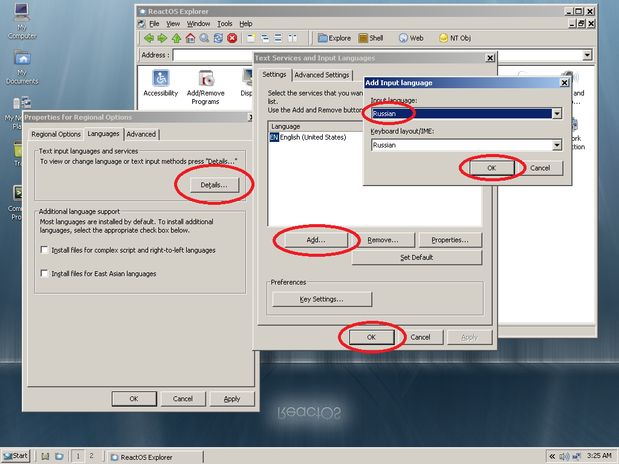
Task: Click Cancel in Text Services dialog
Action: click(x=421, y=337)
